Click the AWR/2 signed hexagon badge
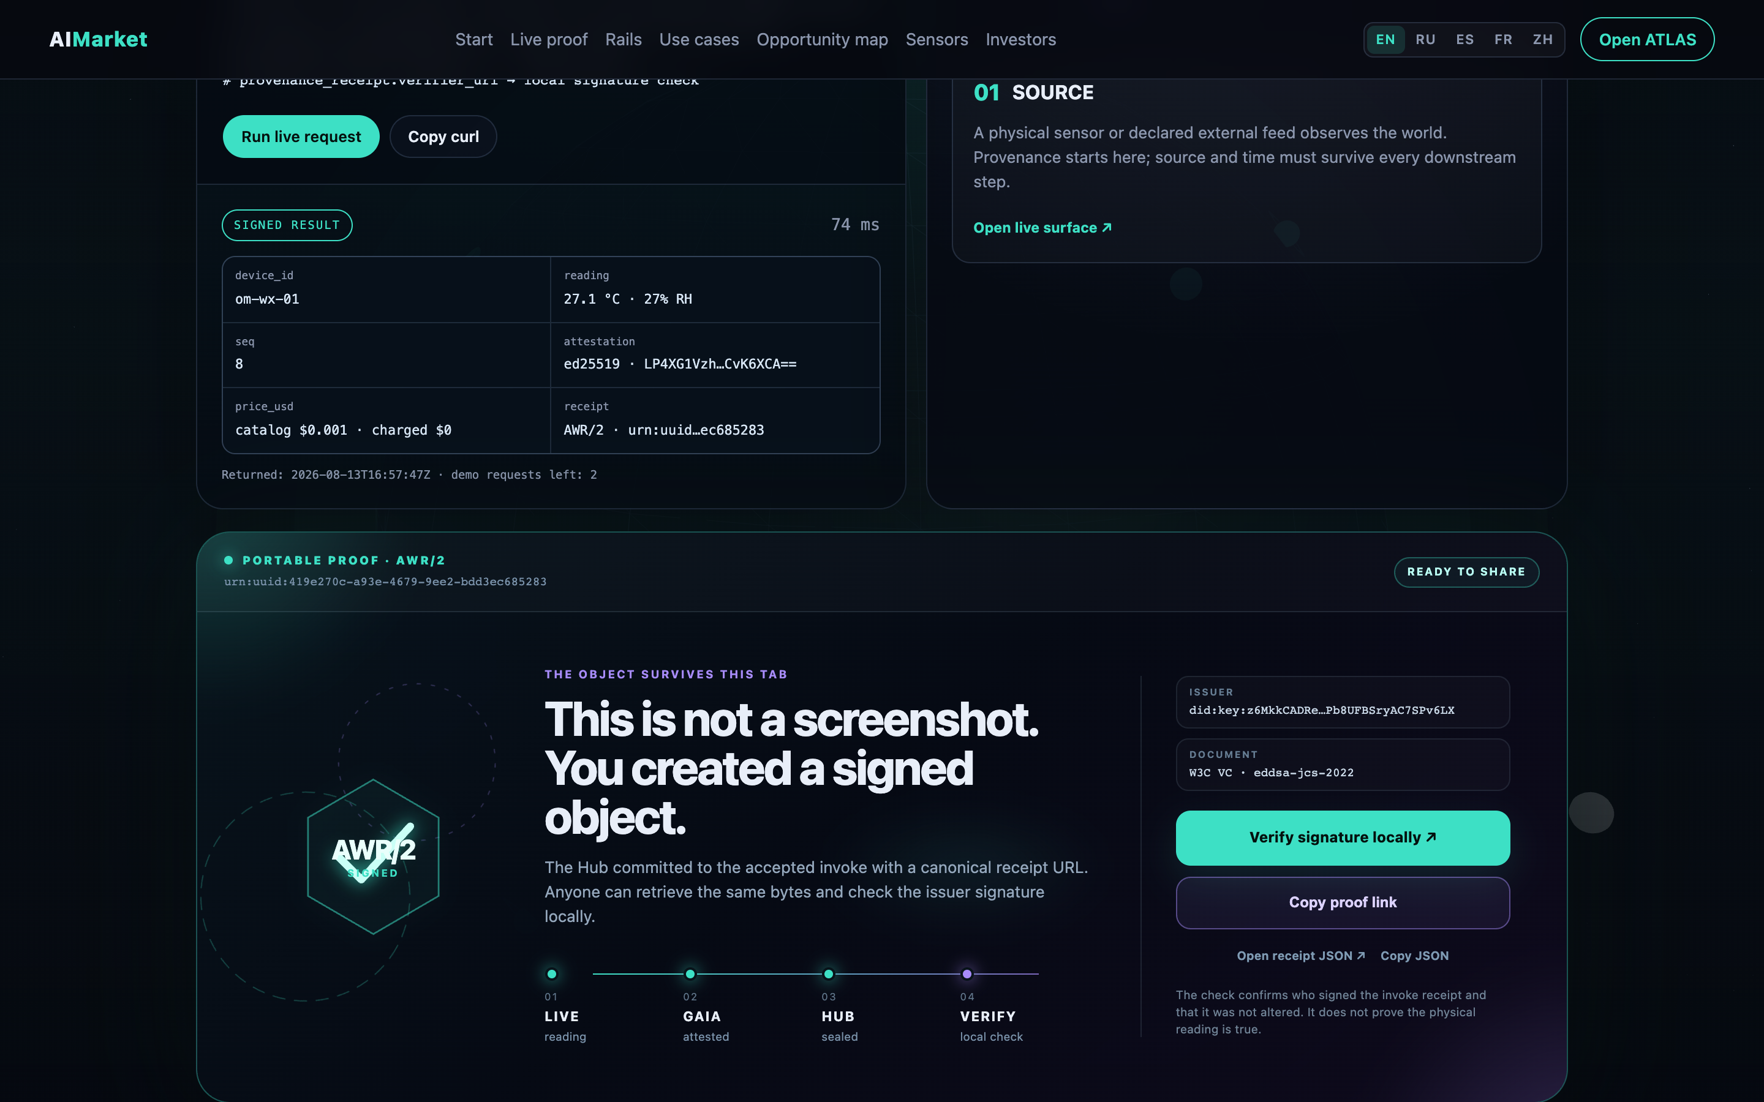1764x1102 pixels. coord(373,856)
